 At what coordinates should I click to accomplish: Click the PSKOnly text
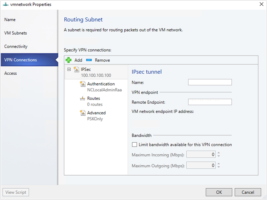pyautogui.click(x=95, y=119)
